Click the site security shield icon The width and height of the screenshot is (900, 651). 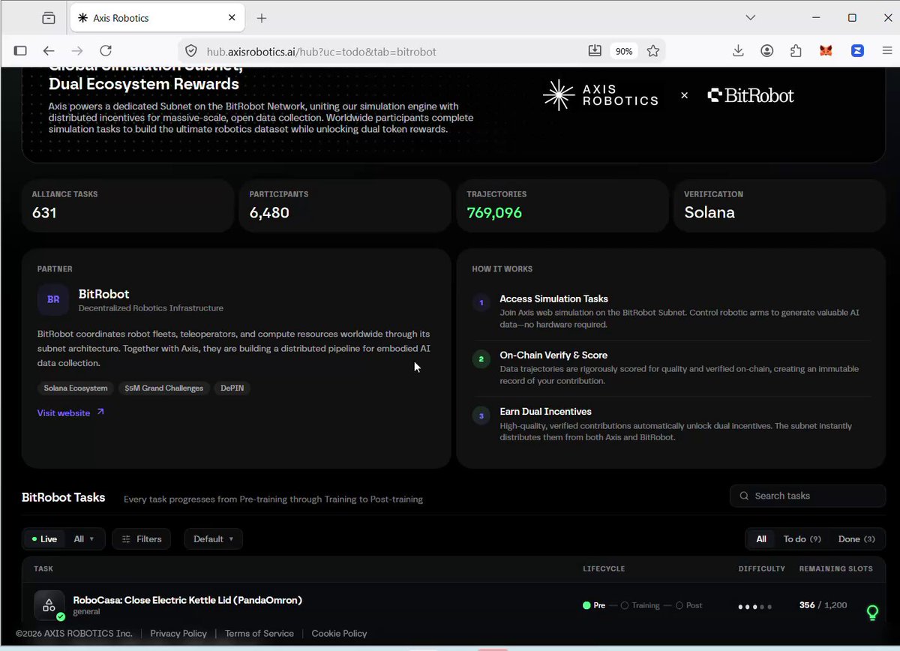click(x=191, y=51)
